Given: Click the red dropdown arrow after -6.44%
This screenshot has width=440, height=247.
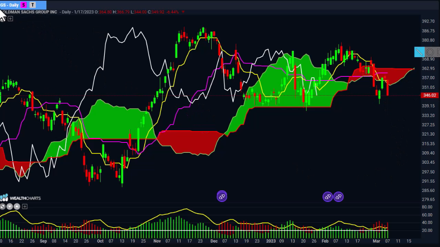Looking at the screenshot, I should click(x=183, y=12).
